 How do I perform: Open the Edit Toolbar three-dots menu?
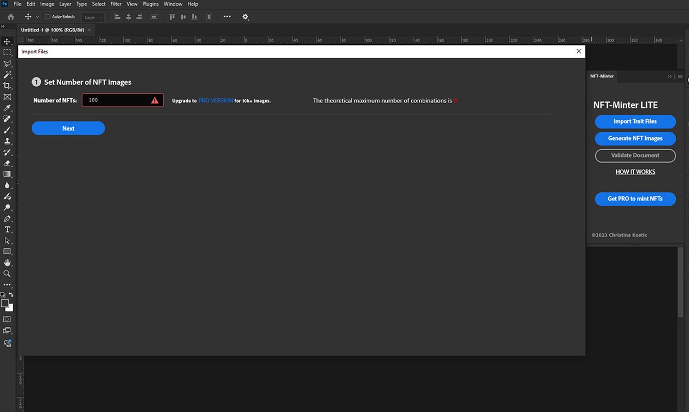[7, 285]
